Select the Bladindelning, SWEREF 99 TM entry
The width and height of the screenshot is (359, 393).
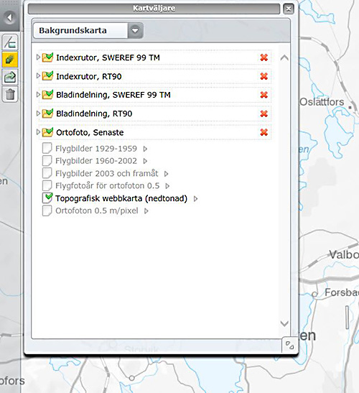tap(113, 95)
